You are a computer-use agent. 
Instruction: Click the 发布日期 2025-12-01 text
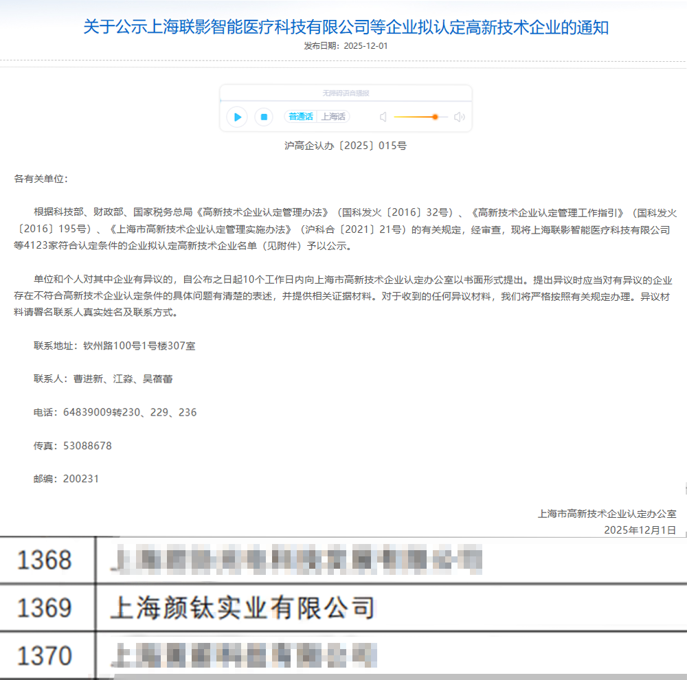pyautogui.click(x=346, y=46)
